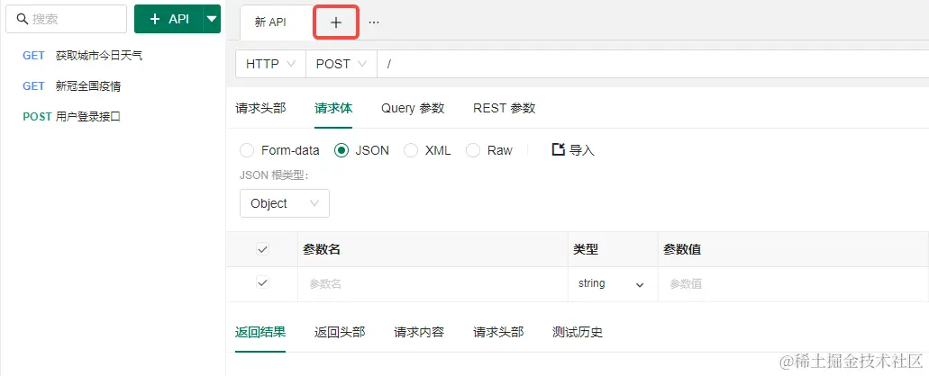Switch to the Query 参数 tab
This screenshot has height=376, width=929.
coord(413,108)
